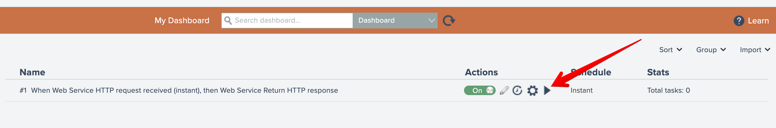The image size is (776, 128).
Task: Click the magnifying glass search icon
Action: click(x=228, y=21)
